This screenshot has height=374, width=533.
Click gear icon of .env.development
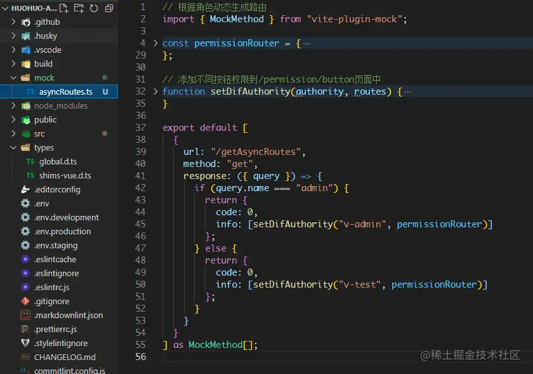[x=25, y=217]
